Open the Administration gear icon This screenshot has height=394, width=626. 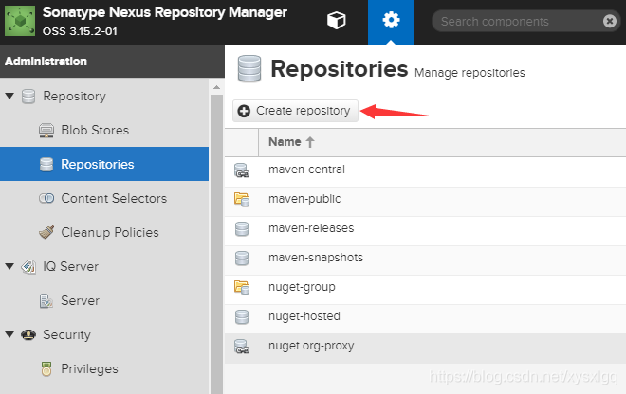(390, 22)
